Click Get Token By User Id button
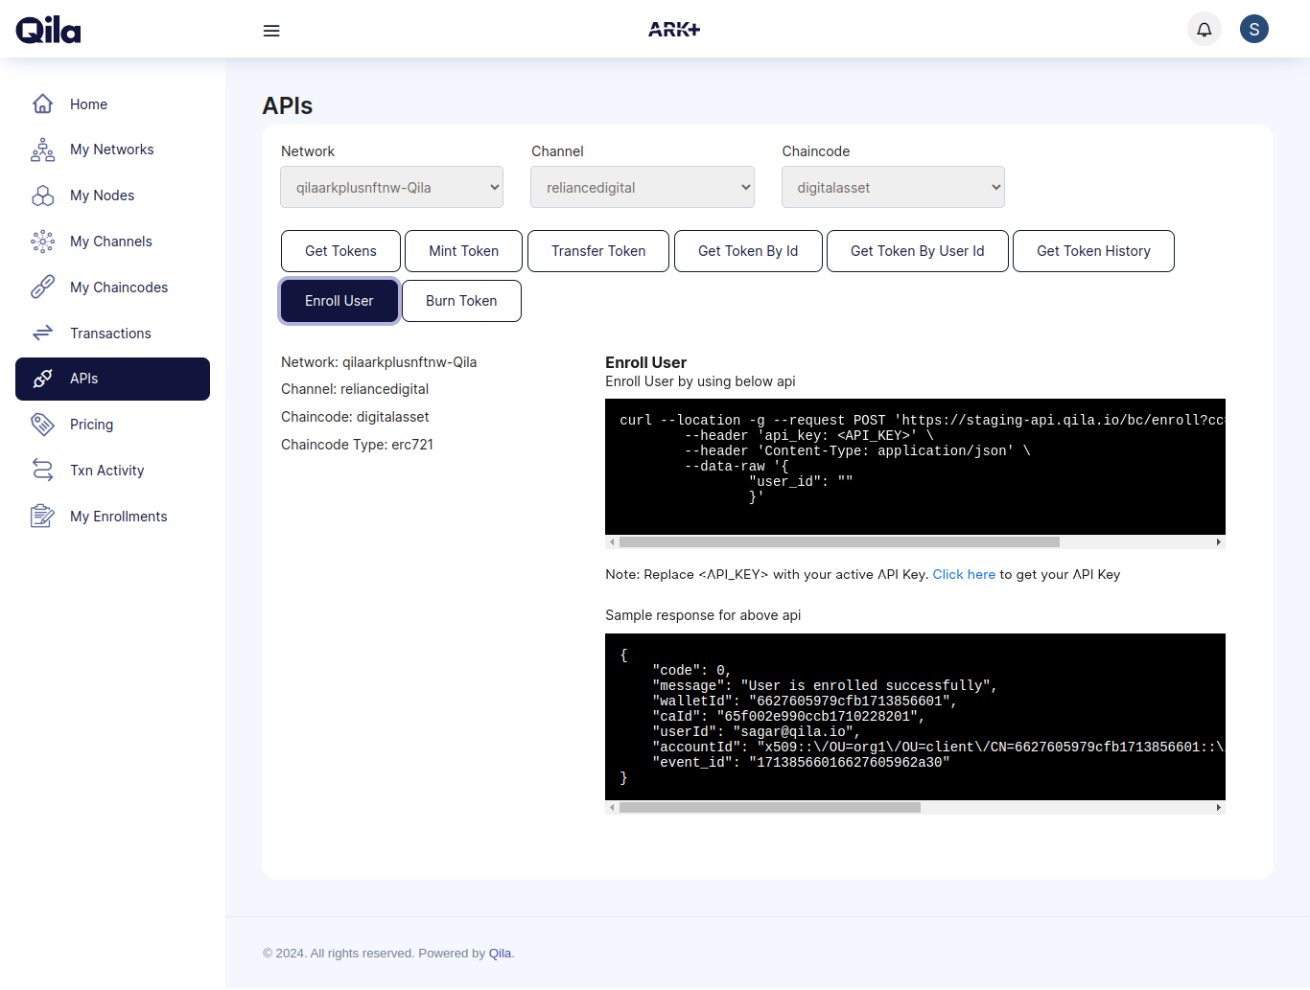This screenshot has height=990, width=1310. tap(918, 251)
